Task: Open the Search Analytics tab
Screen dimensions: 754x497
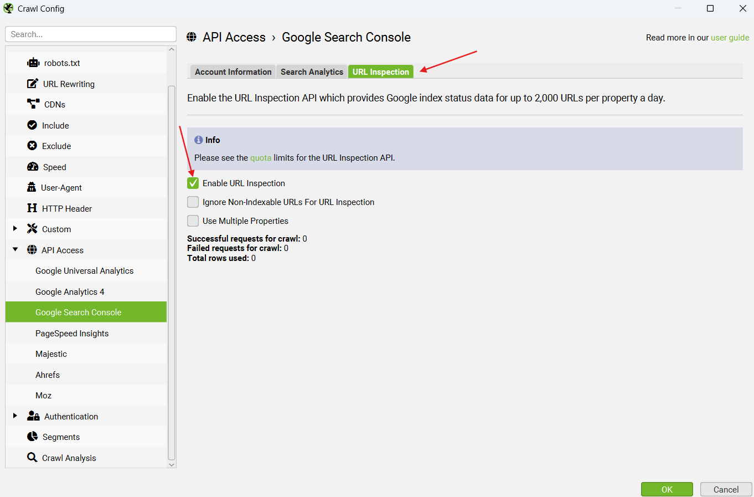Action: [312, 72]
